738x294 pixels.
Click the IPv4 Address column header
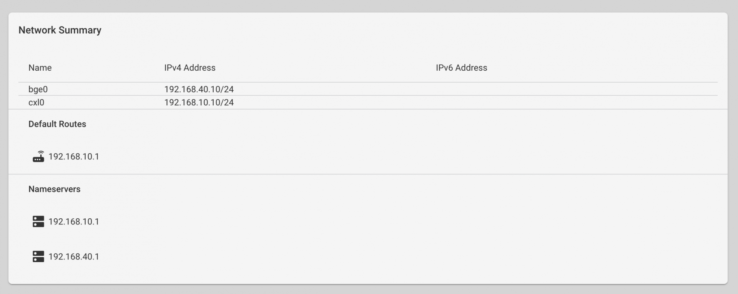tap(190, 68)
